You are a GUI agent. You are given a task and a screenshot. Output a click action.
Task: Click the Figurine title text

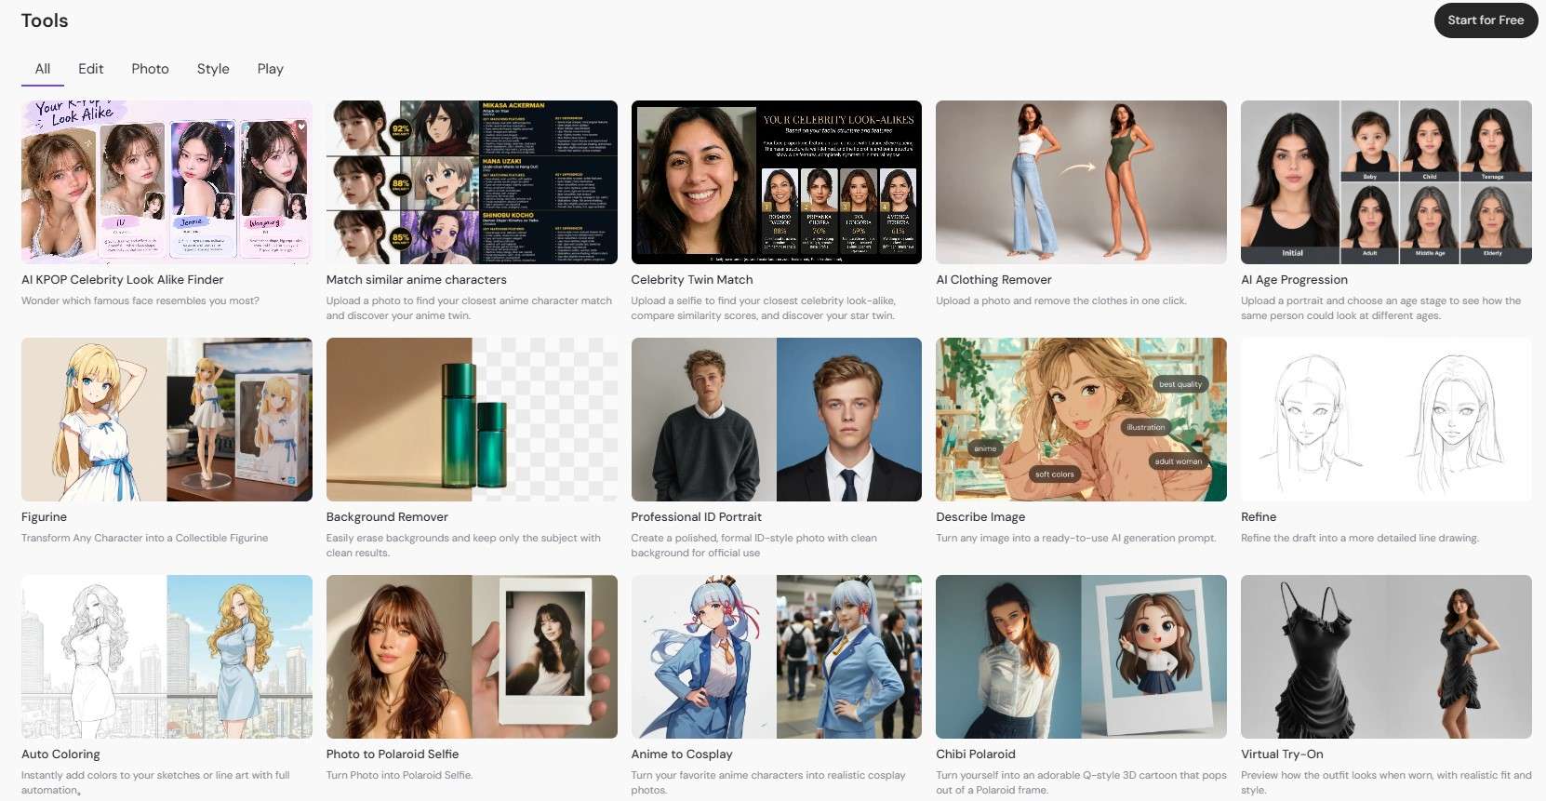[44, 517]
